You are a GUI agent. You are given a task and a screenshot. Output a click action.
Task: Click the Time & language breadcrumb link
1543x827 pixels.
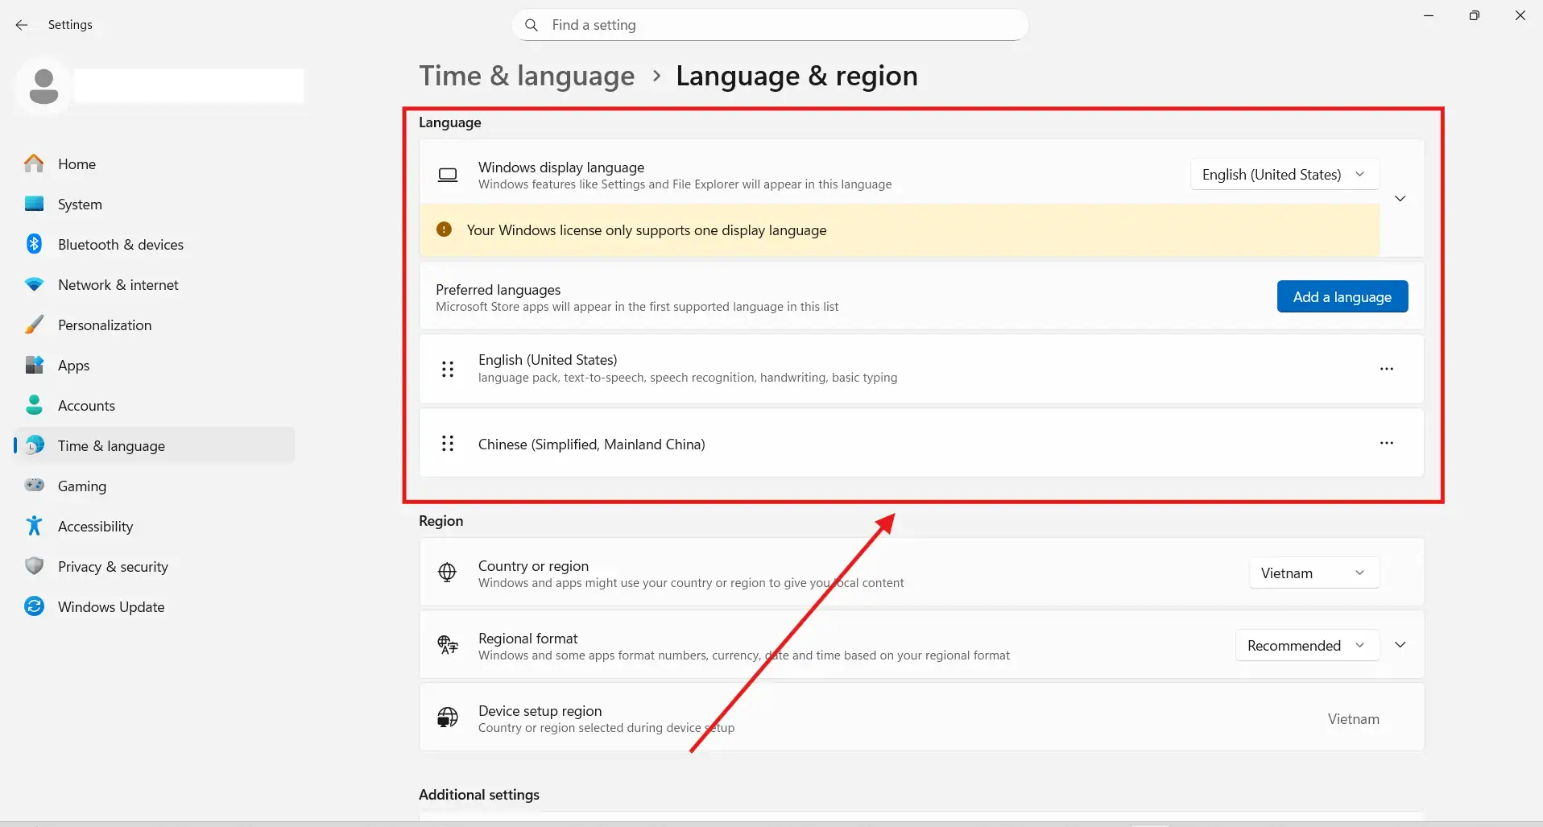tap(527, 76)
